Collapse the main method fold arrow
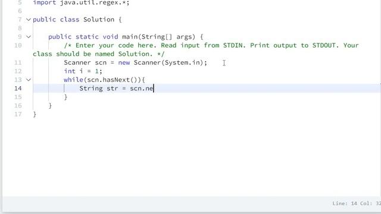 click(x=29, y=37)
